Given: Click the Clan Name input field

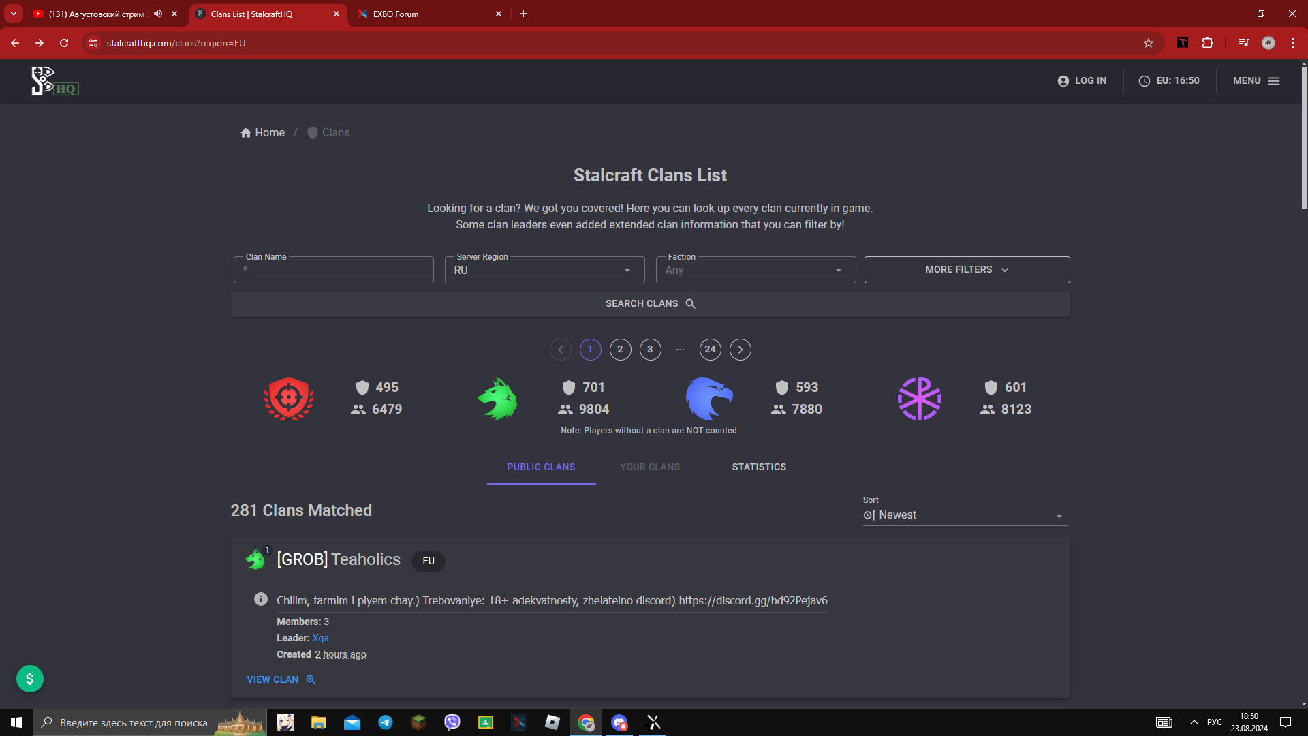Looking at the screenshot, I should (333, 270).
